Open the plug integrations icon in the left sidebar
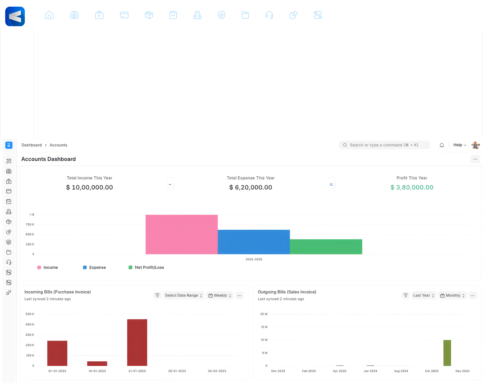The image size is (483, 384). click(x=9, y=293)
